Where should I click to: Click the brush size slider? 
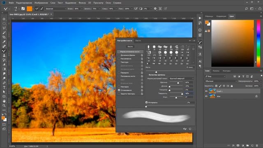coord(170,71)
